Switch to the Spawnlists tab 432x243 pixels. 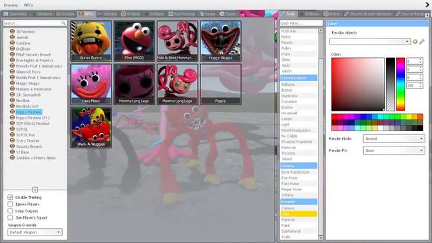(16, 13)
